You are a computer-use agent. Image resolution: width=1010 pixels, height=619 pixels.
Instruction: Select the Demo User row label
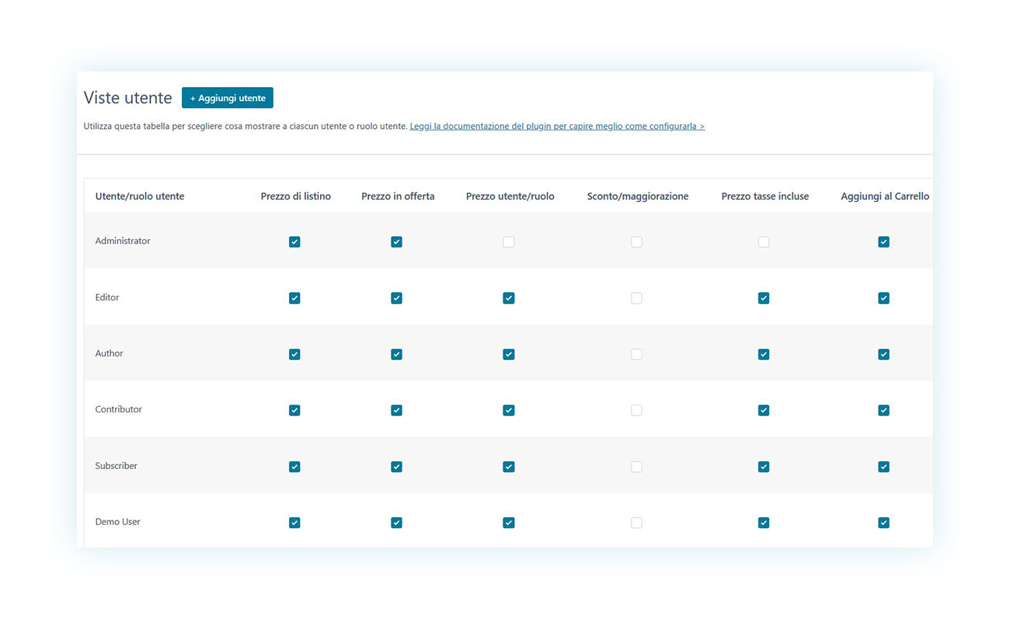118,522
